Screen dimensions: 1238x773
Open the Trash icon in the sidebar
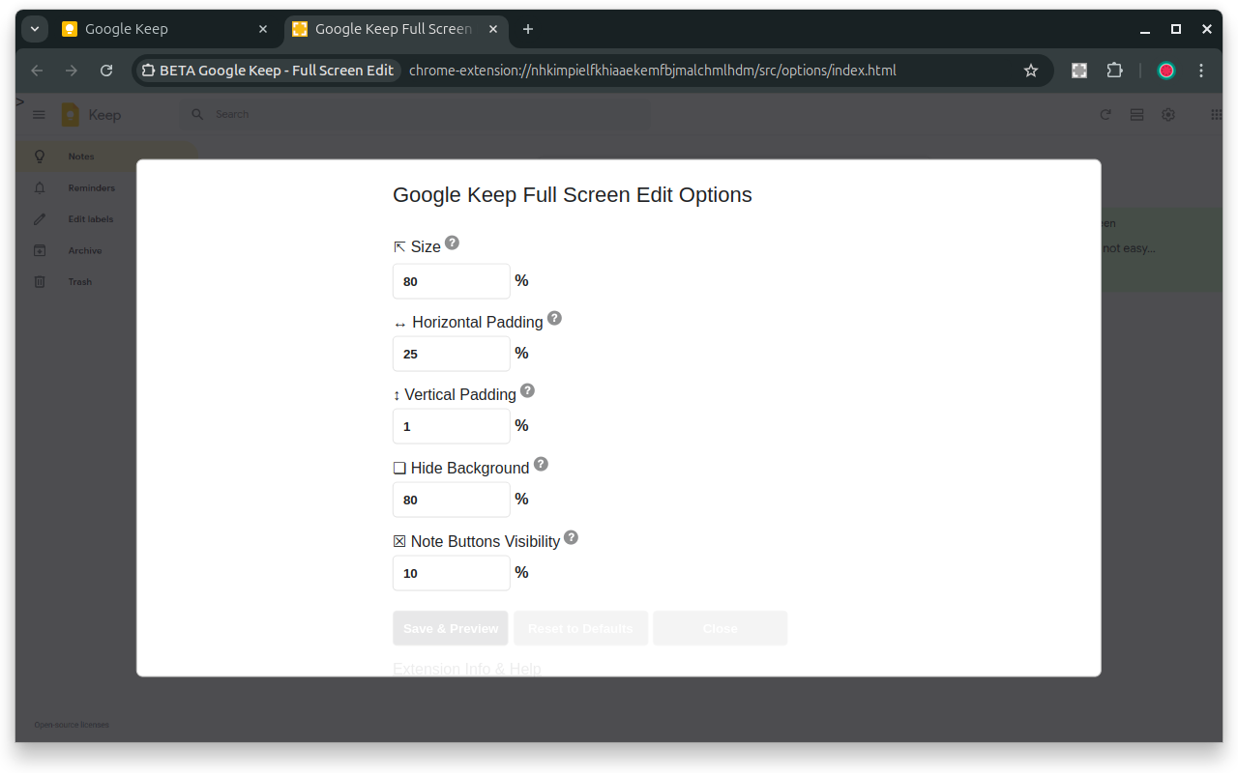point(39,281)
